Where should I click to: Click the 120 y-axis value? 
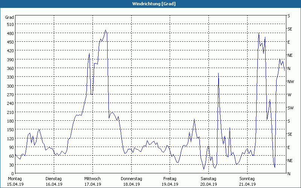(x=11, y=138)
